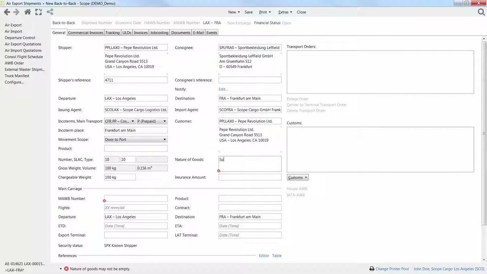The width and height of the screenshot is (487, 274).
Task: Open AWB Order in the sidebar
Action: coord(14,63)
